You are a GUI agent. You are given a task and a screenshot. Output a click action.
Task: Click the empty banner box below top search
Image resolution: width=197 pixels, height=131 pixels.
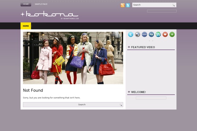tap(162, 11)
